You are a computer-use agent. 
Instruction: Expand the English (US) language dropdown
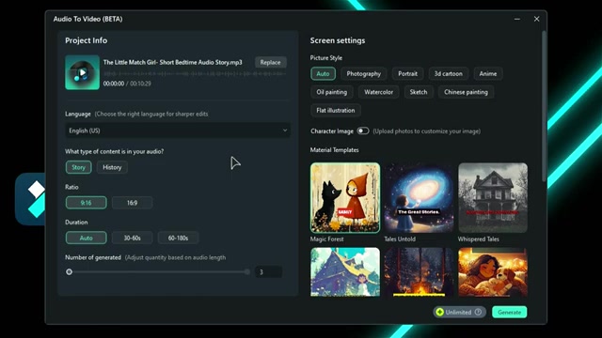point(178,131)
